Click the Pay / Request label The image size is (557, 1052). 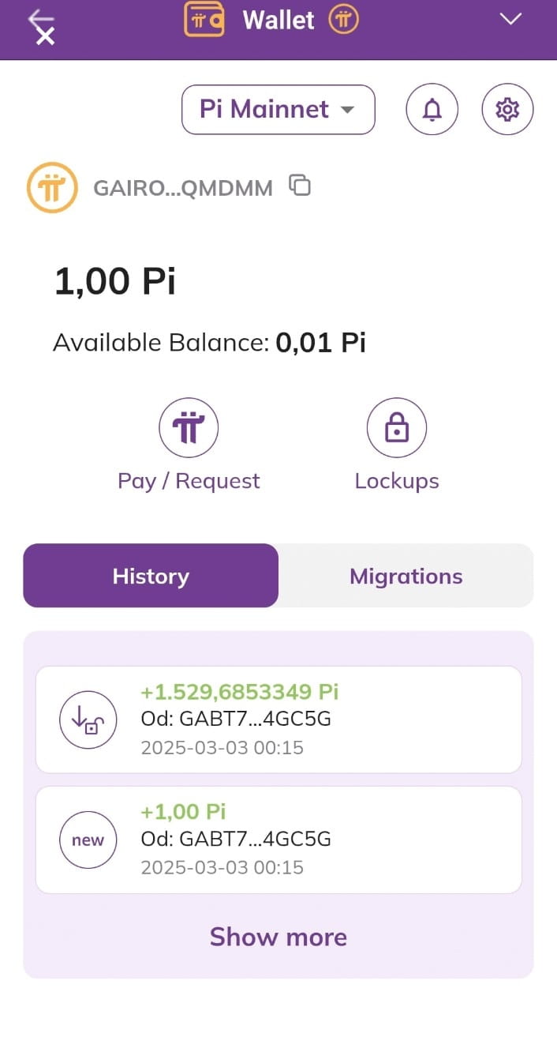(189, 481)
